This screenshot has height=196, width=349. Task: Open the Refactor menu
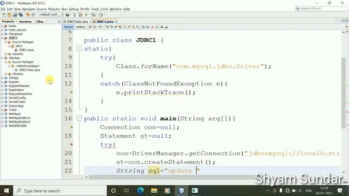(x=54, y=9)
